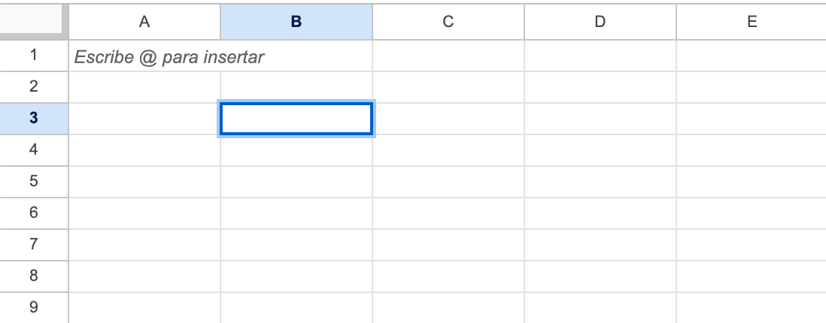Select cell E7

click(x=751, y=245)
